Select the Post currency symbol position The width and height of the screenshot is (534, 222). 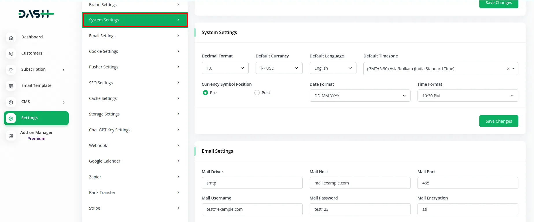click(257, 93)
